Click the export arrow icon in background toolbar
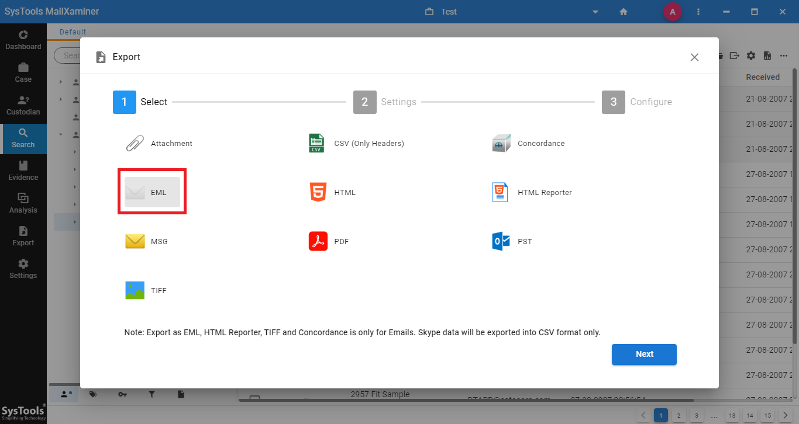Screen dimensions: 799x424 (x=735, y=55)
